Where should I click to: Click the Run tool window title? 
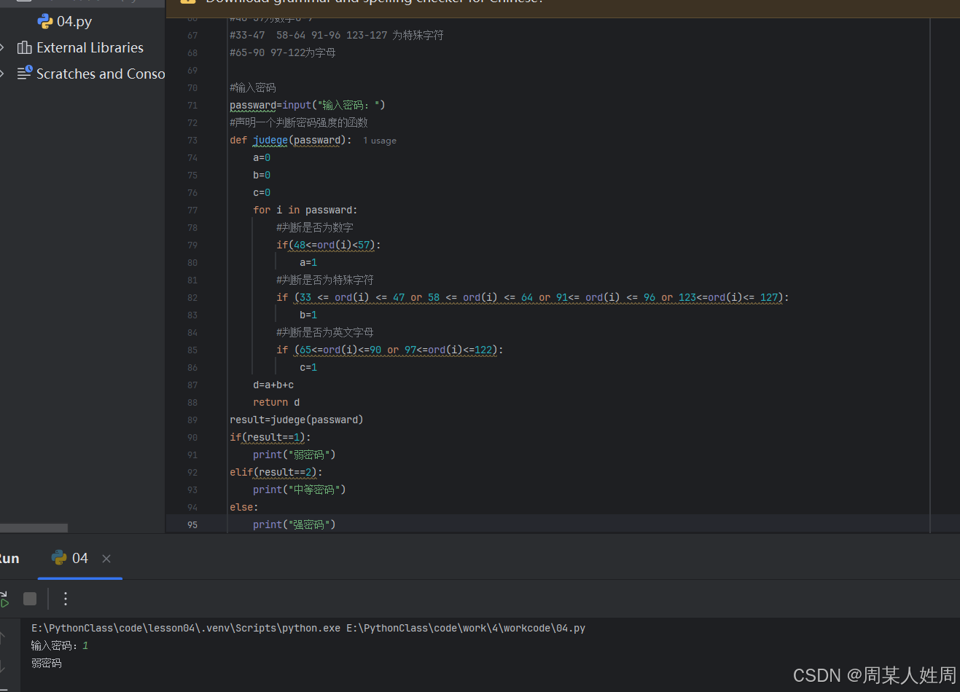pyautogui.click(x=9, y=559)
